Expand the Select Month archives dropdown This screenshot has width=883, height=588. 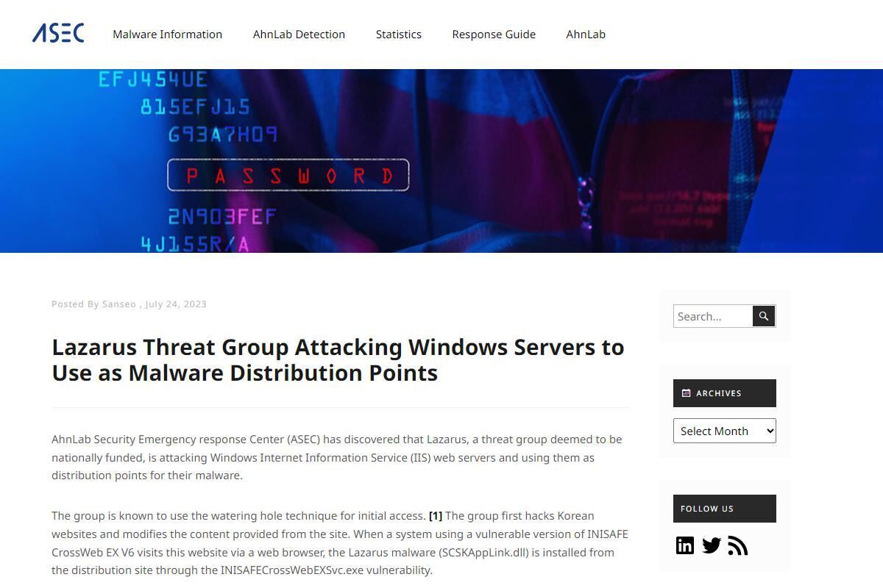click(x=725, y=431)
